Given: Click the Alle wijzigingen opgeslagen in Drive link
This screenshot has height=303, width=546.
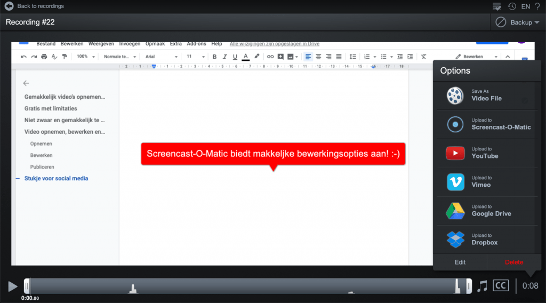Looking at the screenshot, I should click(x=275, y=44).
